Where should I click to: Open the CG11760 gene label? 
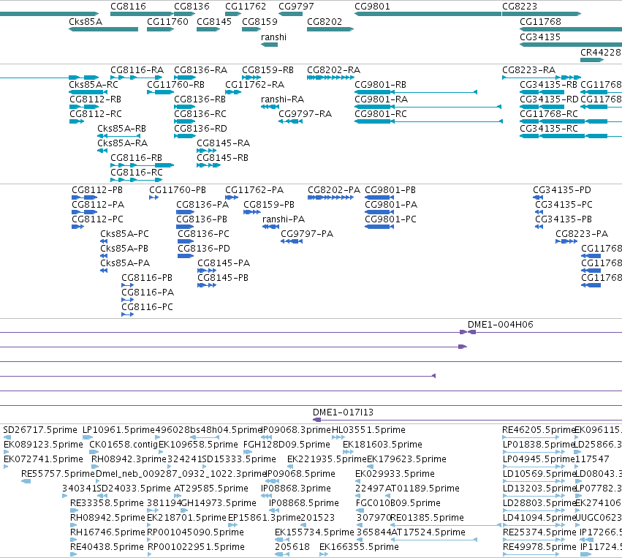click(x=167, y=21)
